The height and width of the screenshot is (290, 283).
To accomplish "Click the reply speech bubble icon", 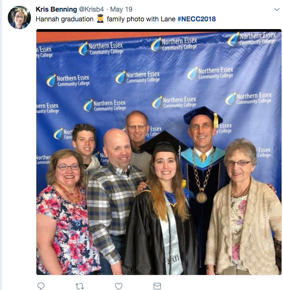I will point(41,286).
